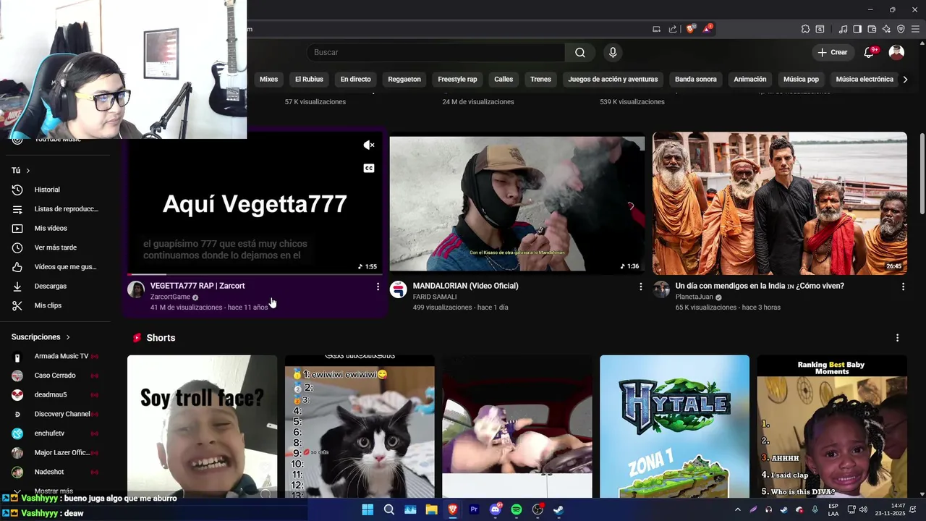This screenshot has height=521, width=926.
Task: Open FARID SAMALI channel avatar
Action: point(399,290)
